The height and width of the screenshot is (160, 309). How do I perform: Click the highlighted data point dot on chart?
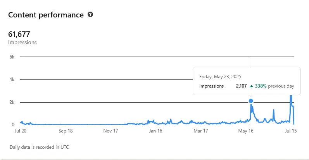[251, 101]
